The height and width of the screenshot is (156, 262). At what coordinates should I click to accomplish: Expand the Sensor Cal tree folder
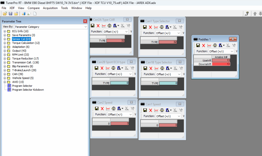[5, 39]
